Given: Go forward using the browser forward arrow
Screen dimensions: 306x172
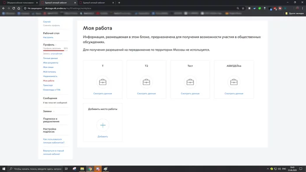Looking at the screenshot, I should coord(9,8).
